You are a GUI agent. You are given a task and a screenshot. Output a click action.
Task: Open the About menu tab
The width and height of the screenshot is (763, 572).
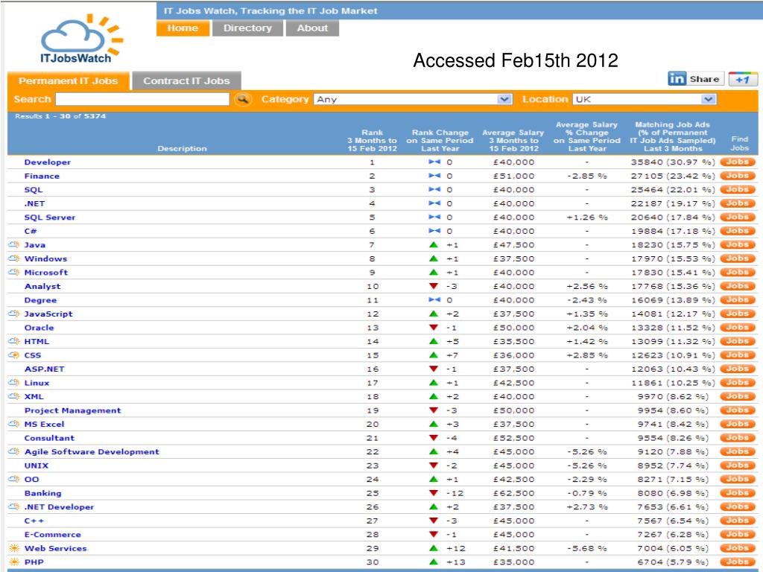(312, 28)
